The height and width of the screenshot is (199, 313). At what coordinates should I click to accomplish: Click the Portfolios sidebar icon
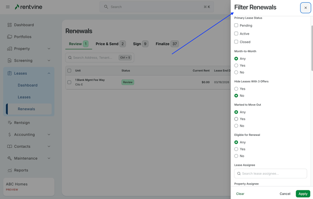[x=10, y=37]
